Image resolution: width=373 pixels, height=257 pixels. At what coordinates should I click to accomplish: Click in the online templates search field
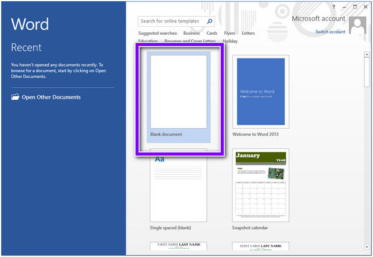(x=177, y=21)
